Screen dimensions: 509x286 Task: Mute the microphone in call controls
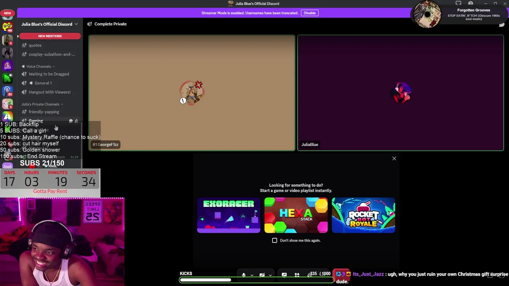pyautogui.click(x=244, y=274)
